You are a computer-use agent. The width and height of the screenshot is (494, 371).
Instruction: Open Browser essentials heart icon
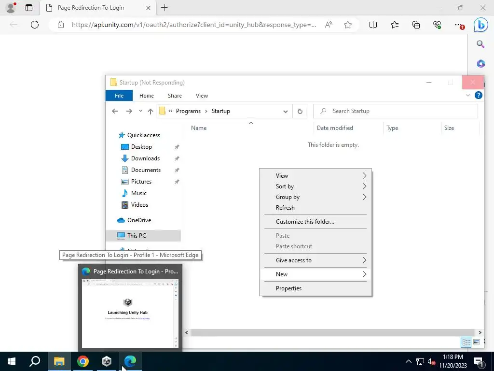[x=437, y=25]
